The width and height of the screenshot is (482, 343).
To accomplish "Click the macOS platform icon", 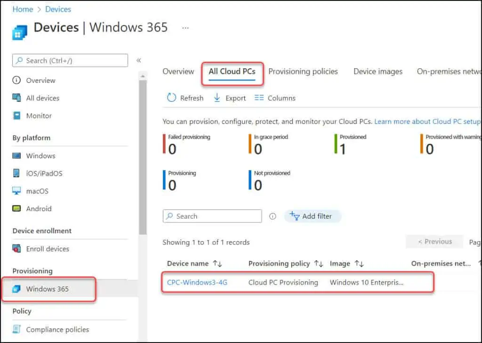I will [x=16, y=191].
